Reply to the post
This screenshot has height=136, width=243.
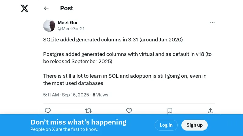click(48, 111)
